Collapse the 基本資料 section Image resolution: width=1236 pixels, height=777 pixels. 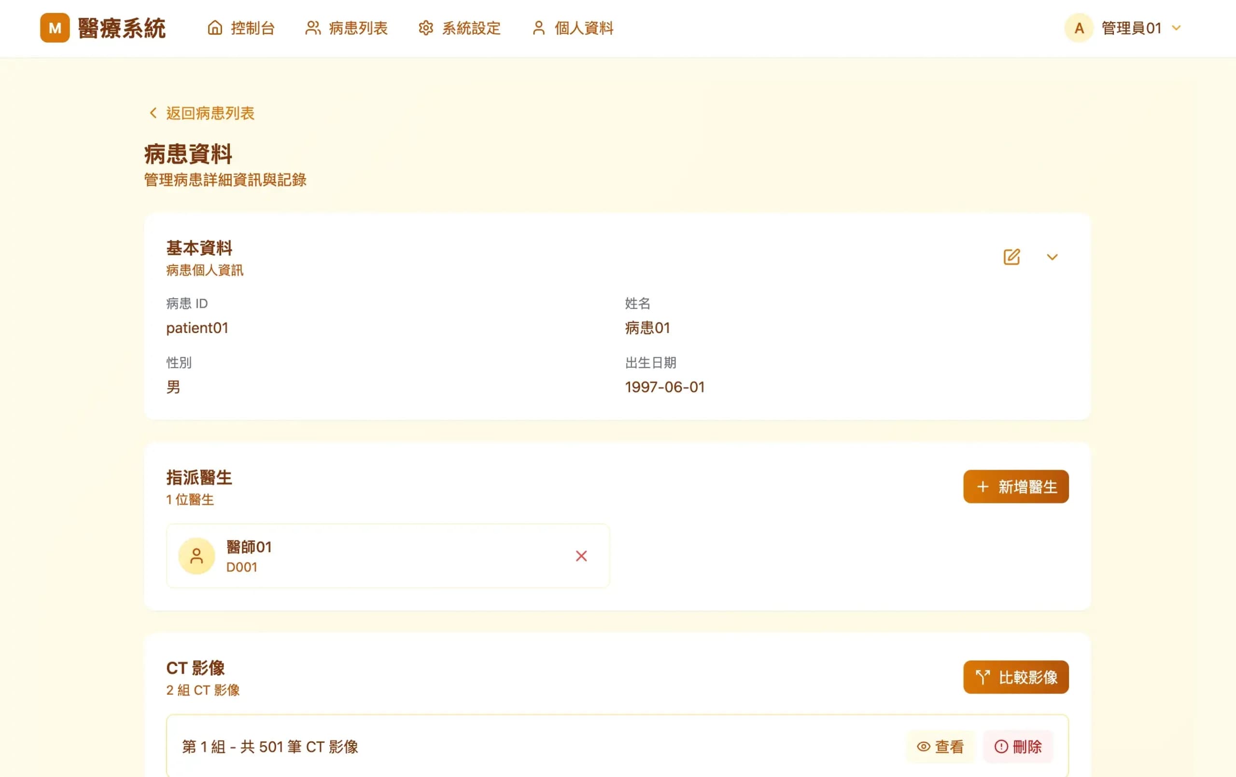(x=1053, y=257)
